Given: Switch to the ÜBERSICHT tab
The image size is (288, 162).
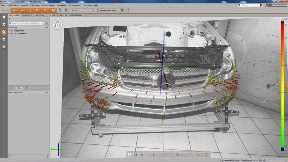Looking at the screenshot, I should click(28, 16).
